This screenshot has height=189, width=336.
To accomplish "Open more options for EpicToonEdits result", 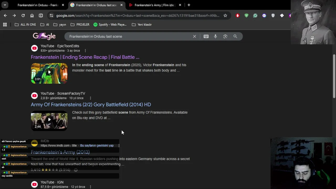I will [85, 51].
